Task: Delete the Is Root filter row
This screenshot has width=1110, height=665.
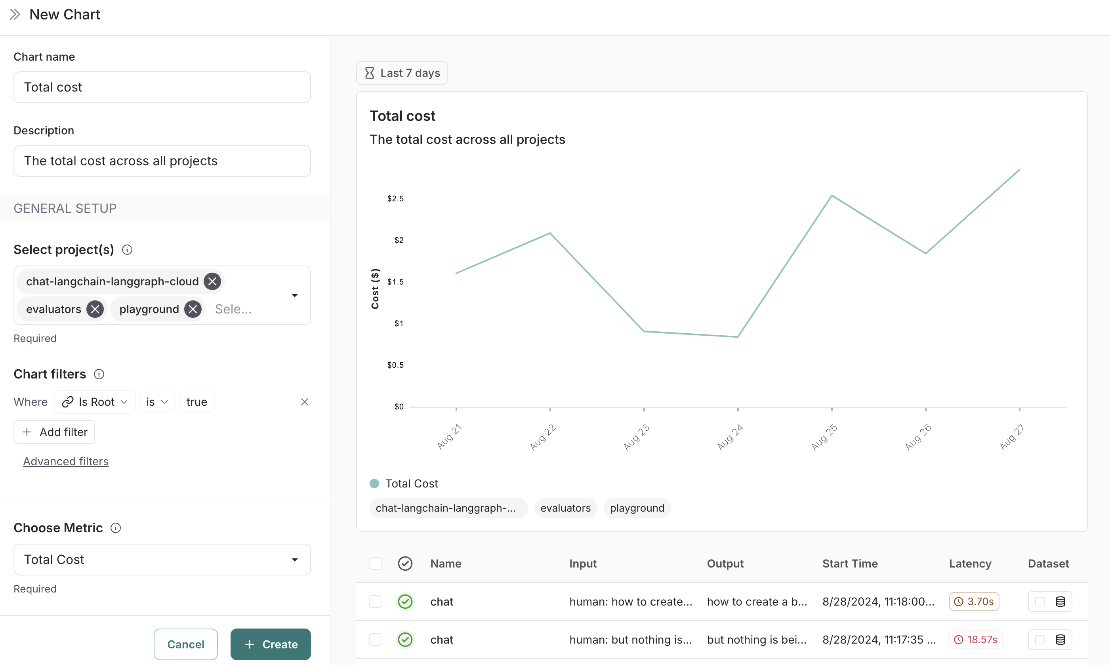Action: (x=305, y=402)
